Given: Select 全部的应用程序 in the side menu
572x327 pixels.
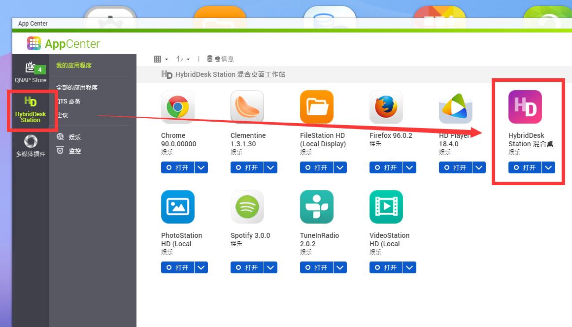Looking at the screenshot, I should pos(76,88).
